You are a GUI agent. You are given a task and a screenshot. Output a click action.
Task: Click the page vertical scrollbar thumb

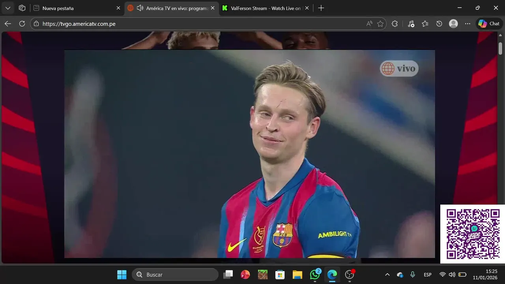501,48
